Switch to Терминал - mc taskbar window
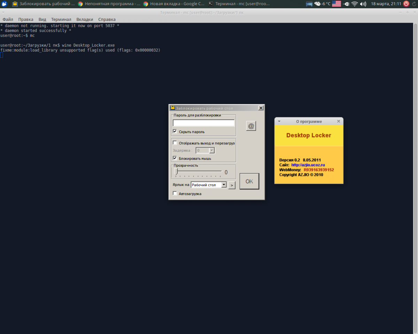Image resolution: width=418 pixels, height=334 pixels. point(239,4)
